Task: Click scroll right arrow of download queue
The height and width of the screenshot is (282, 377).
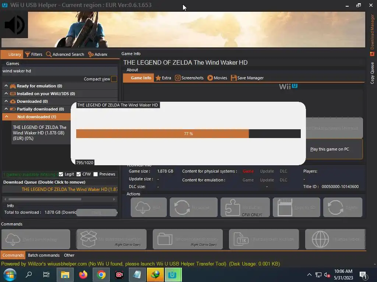Action: coord(114,199)
